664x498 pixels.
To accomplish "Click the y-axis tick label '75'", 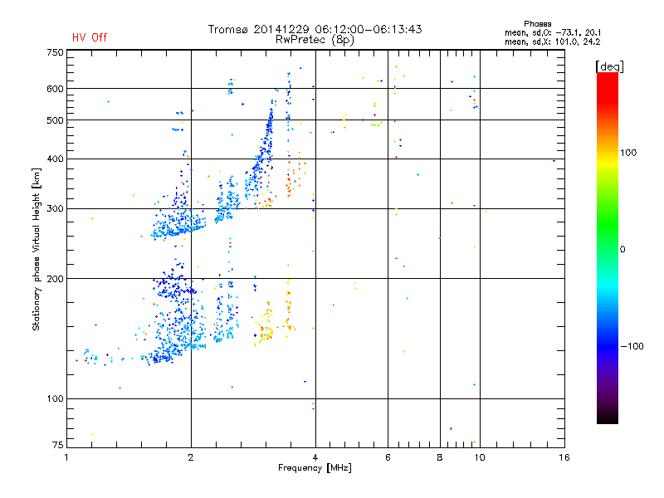I will pos(58,445).
